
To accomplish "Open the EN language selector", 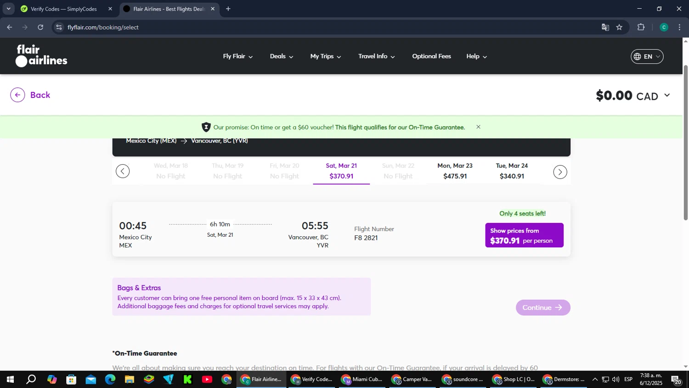I will (647, 57).
